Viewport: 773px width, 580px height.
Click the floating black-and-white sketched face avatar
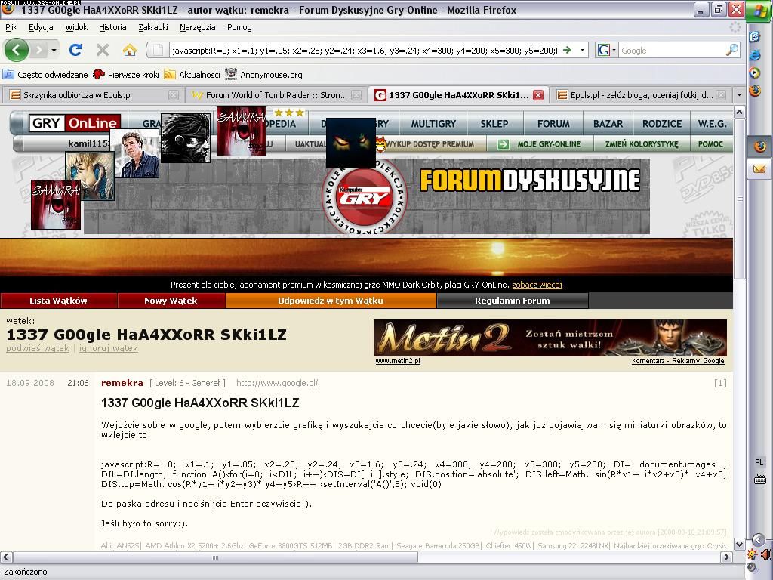[x=186, y=138]
